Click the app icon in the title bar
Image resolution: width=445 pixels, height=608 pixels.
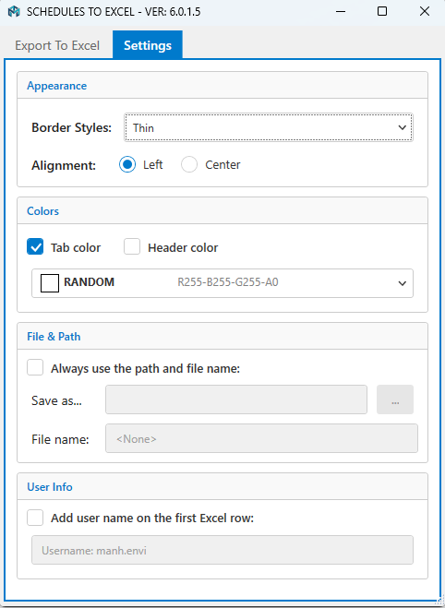click(x=14, y=12)
